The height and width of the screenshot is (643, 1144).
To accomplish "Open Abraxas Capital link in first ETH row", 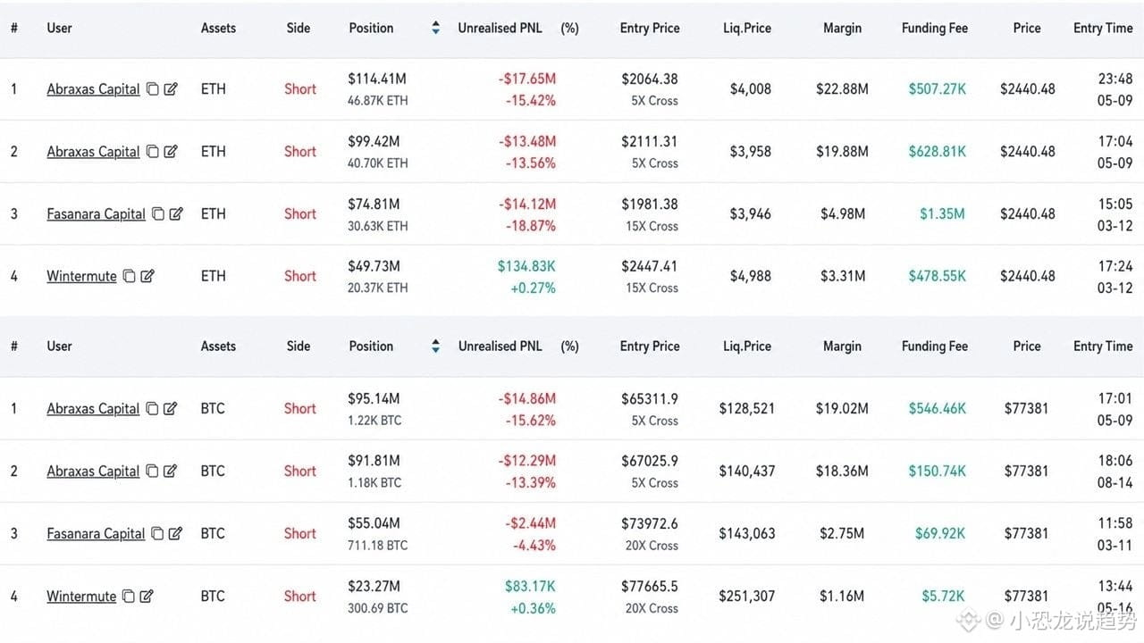I will click(93, 89).
